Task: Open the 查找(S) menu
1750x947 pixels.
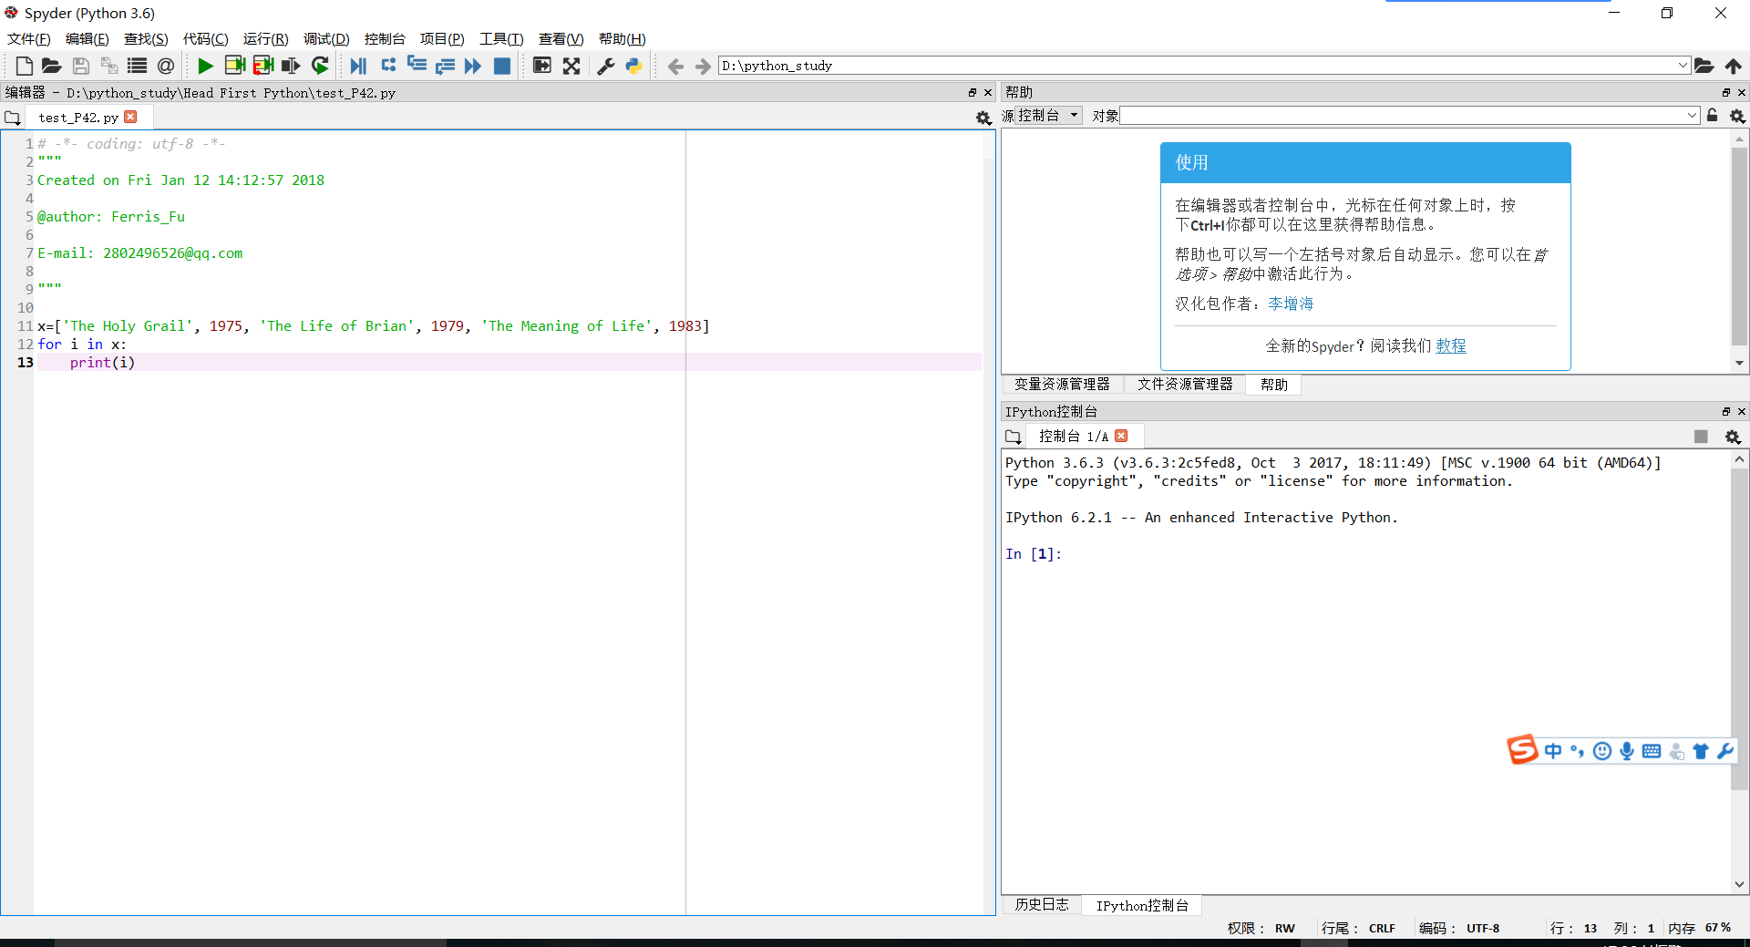Action: pyautogui.click(x=146, y=38)
